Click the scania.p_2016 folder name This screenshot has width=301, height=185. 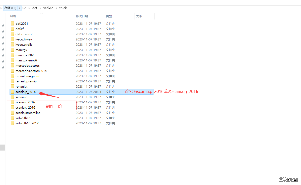point(26,92)
